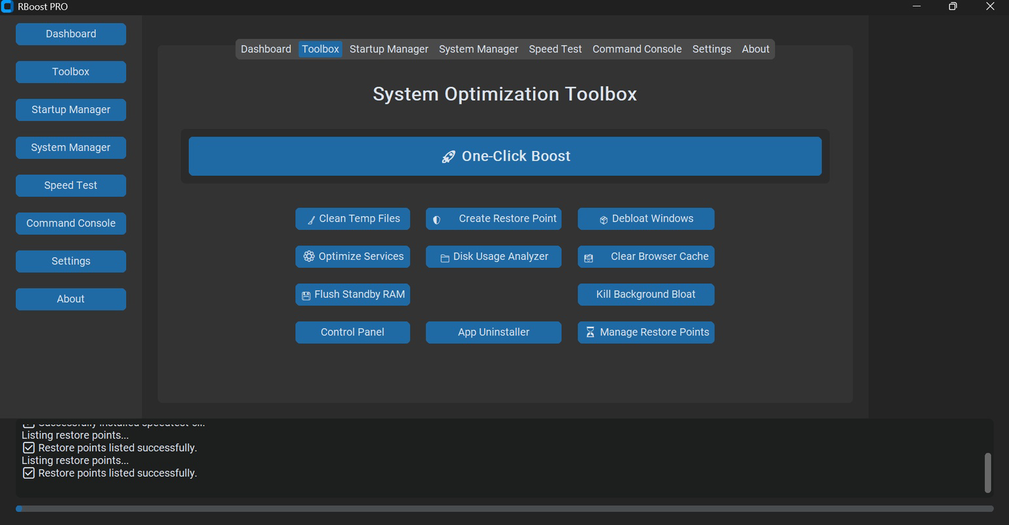Click the rocket icon on One-Click Boost
1009x525 pixels.
pyautogui.click(x=448, y=157)
